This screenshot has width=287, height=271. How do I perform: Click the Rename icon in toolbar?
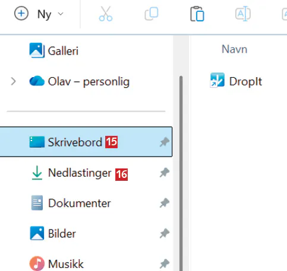click(x=243, y=14)
